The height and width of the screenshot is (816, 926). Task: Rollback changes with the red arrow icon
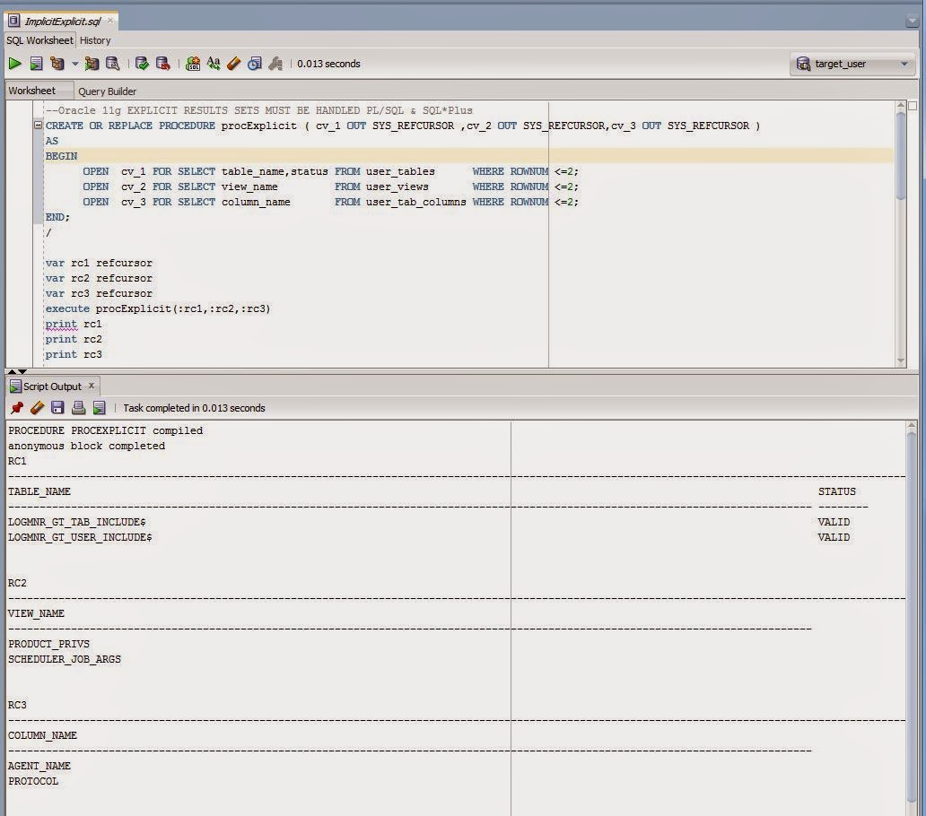[x=163, y=64]
